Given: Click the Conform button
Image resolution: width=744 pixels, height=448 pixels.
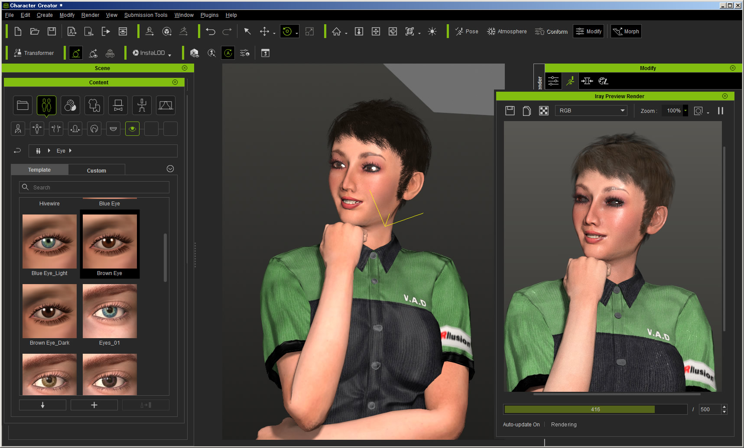Looking at the screenshot, I should 551,32.
